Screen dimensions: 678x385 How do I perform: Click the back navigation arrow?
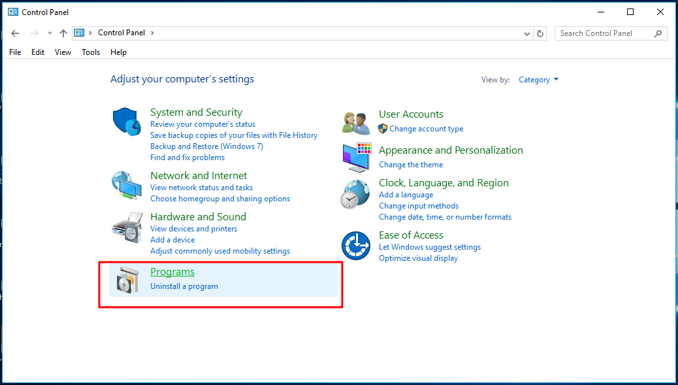14,32
